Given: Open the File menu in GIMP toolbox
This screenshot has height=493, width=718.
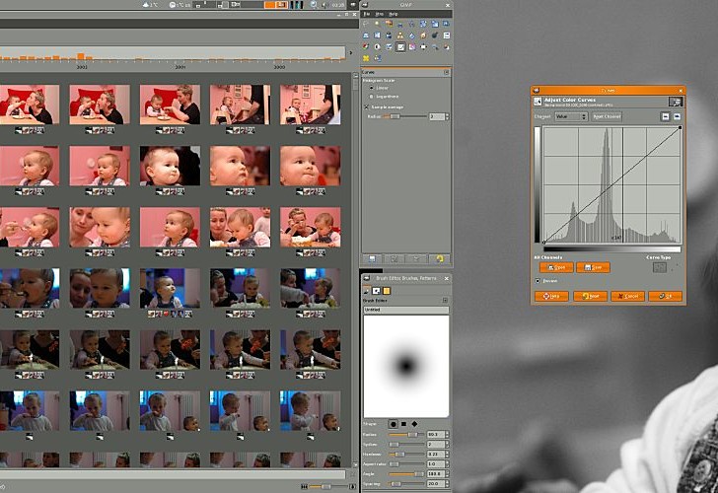Looking at the screenshot, I should 366,14.
